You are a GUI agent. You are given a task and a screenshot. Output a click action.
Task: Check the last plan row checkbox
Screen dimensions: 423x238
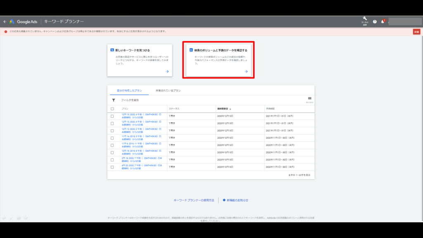[x=112, y=167]
